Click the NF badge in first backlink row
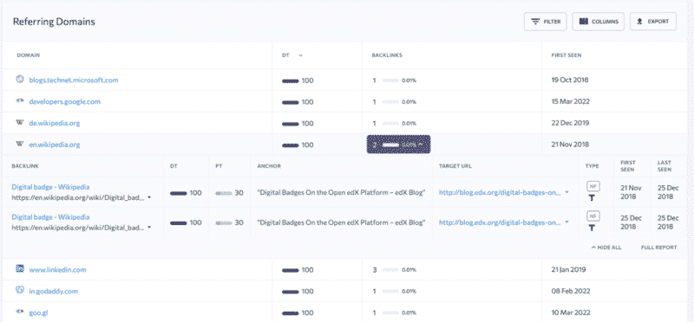Viewport: 694px width, 322px height. pos(593,186)
